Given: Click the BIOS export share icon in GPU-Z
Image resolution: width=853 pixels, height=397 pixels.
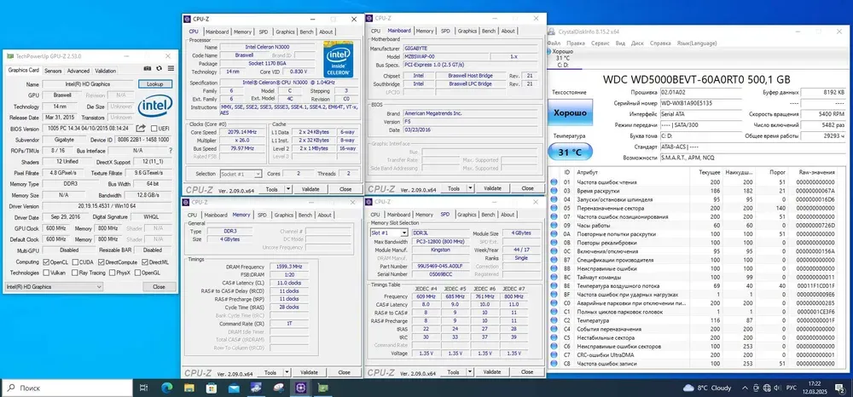Looking at the screenshot, I should (x=141, y=128).
